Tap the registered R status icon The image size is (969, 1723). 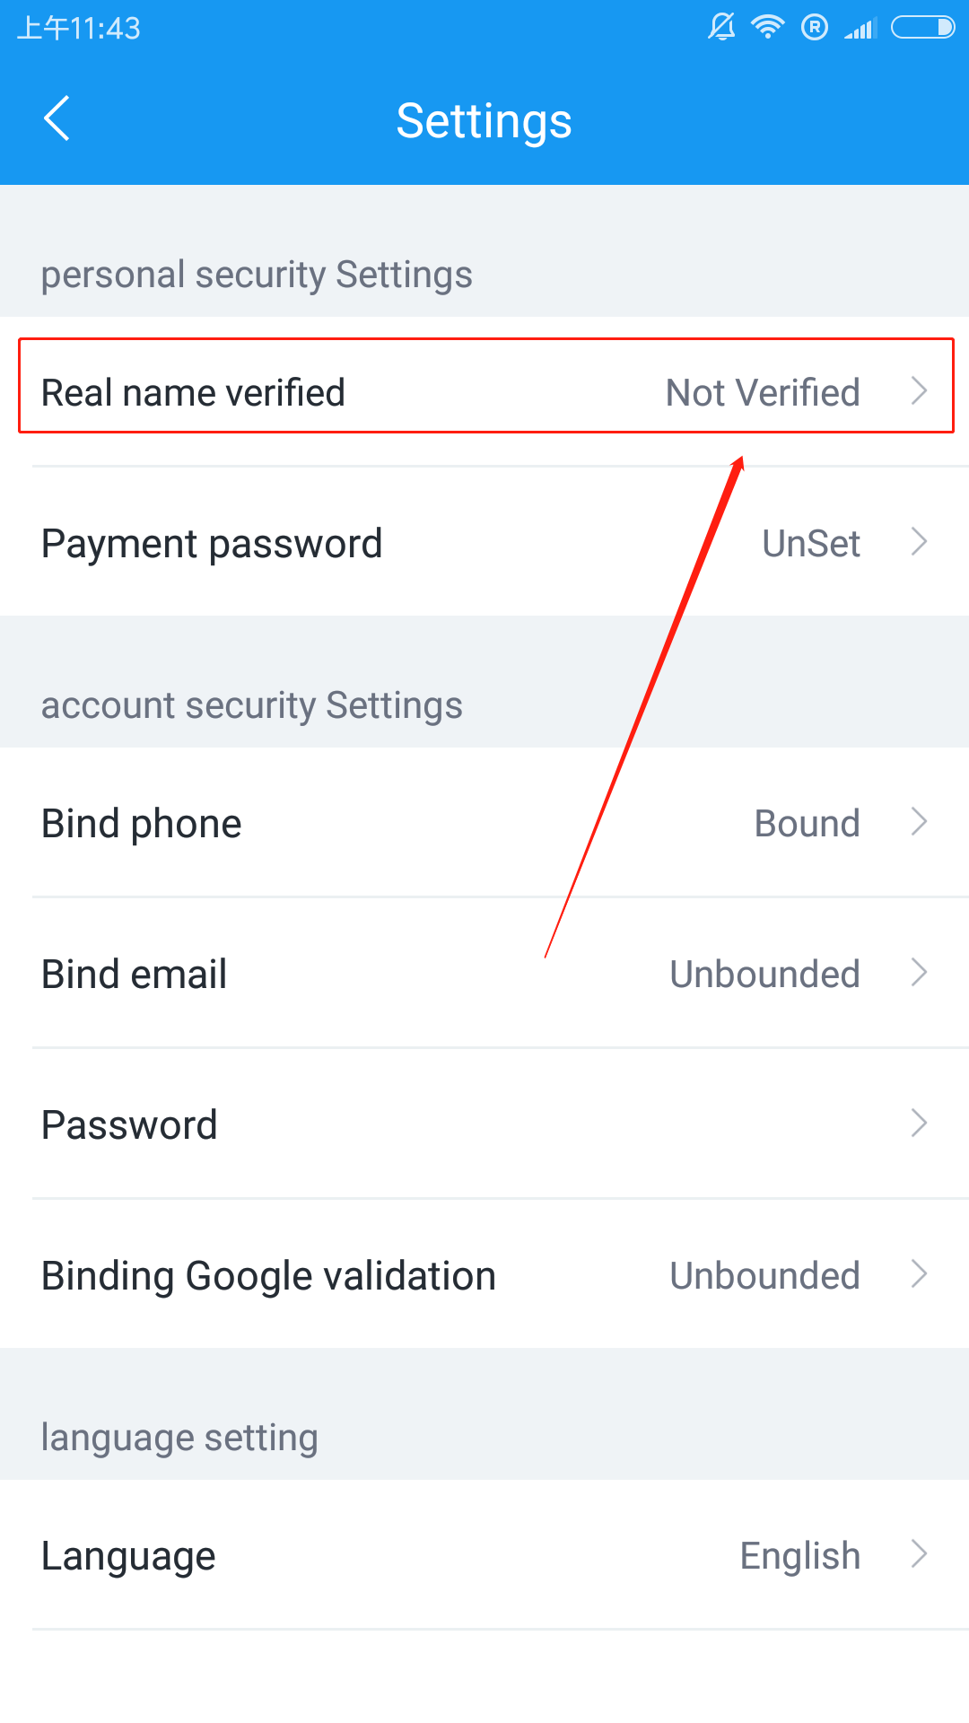[x=815, y=28]
